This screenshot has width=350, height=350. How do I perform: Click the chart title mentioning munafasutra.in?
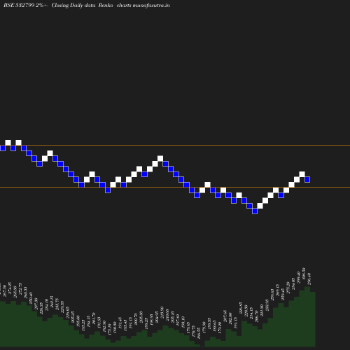pos(87,5)
